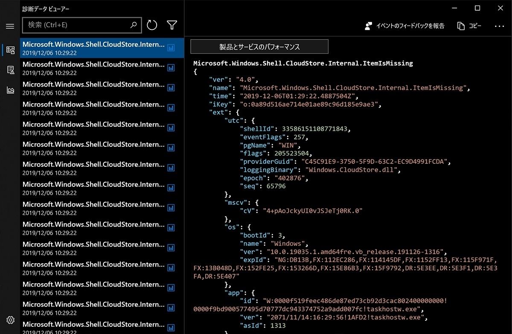Click the "loggingBinary" Windows.CloudStore.dll line
This screenshot has height=334, width=512.
click(321, 170)
